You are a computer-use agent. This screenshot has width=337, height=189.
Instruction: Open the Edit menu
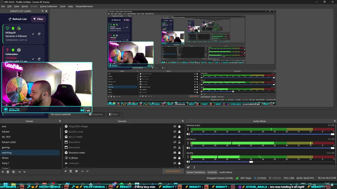9,6
